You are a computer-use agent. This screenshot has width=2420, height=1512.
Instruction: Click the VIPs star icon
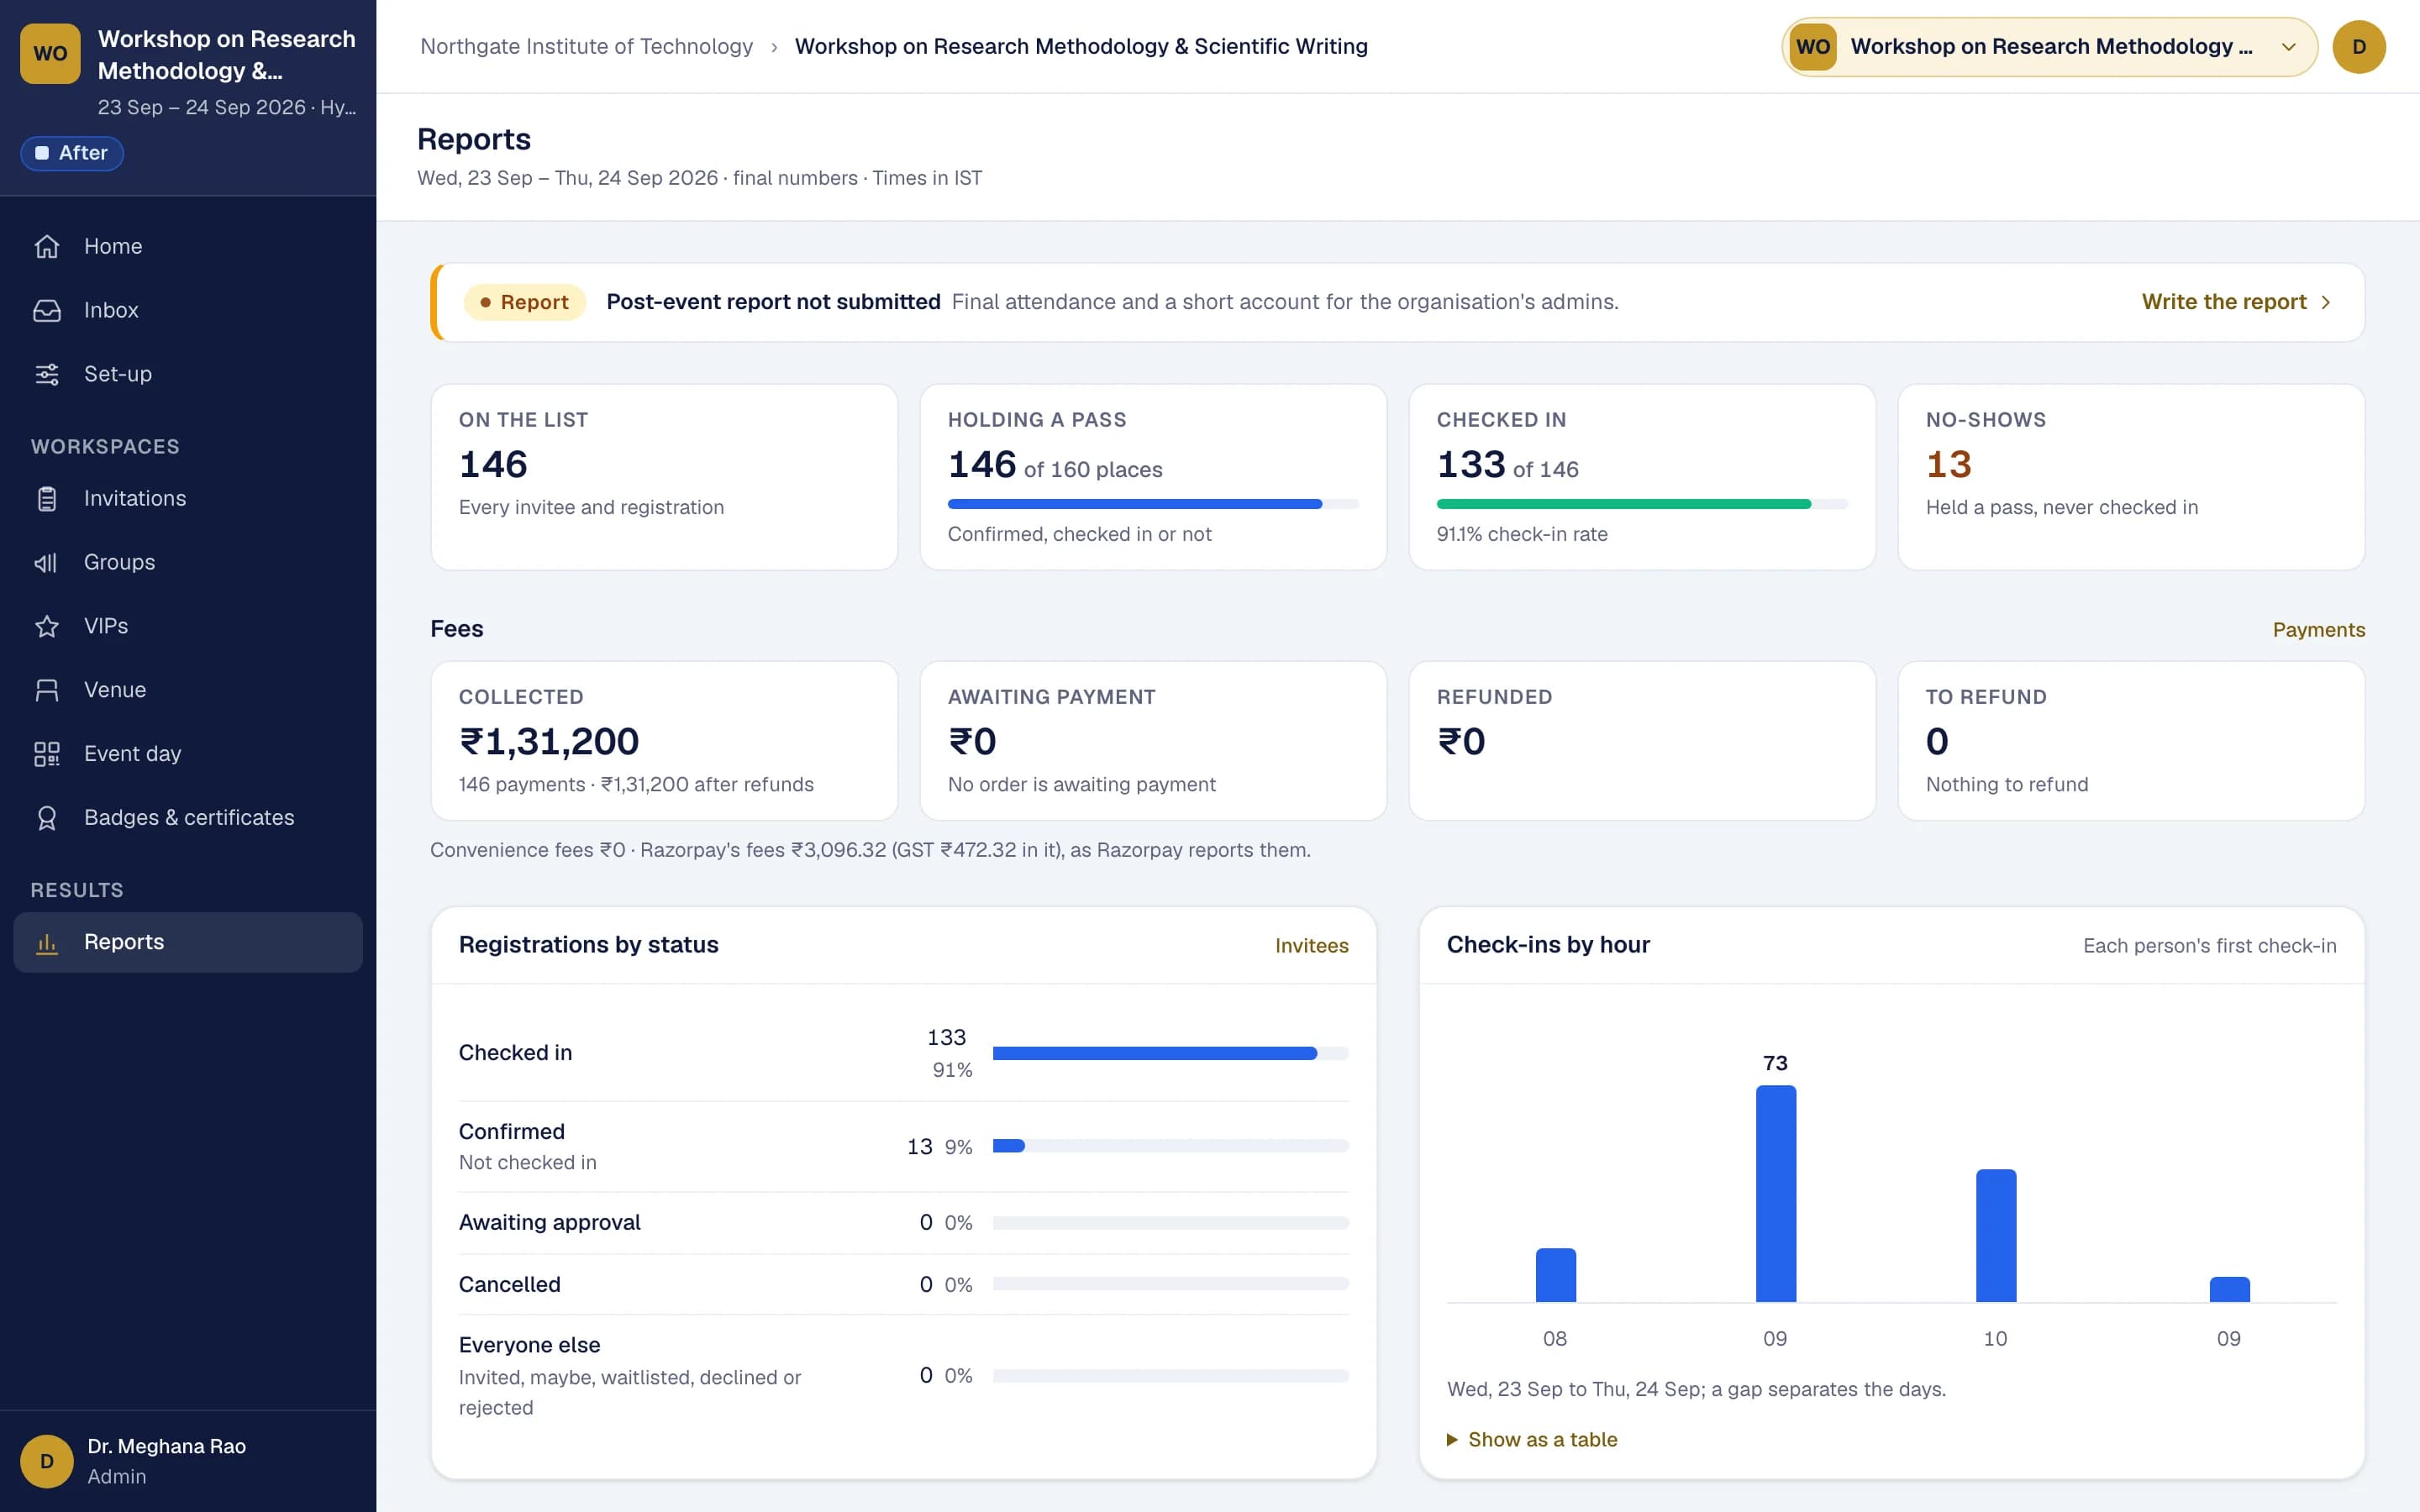[47, 626]
